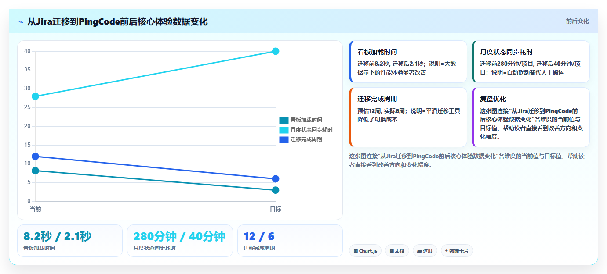
Task: Click the chart title 从Jira迁移到PingCode前后核心体验数据变化
Action: tap(117, 22)
